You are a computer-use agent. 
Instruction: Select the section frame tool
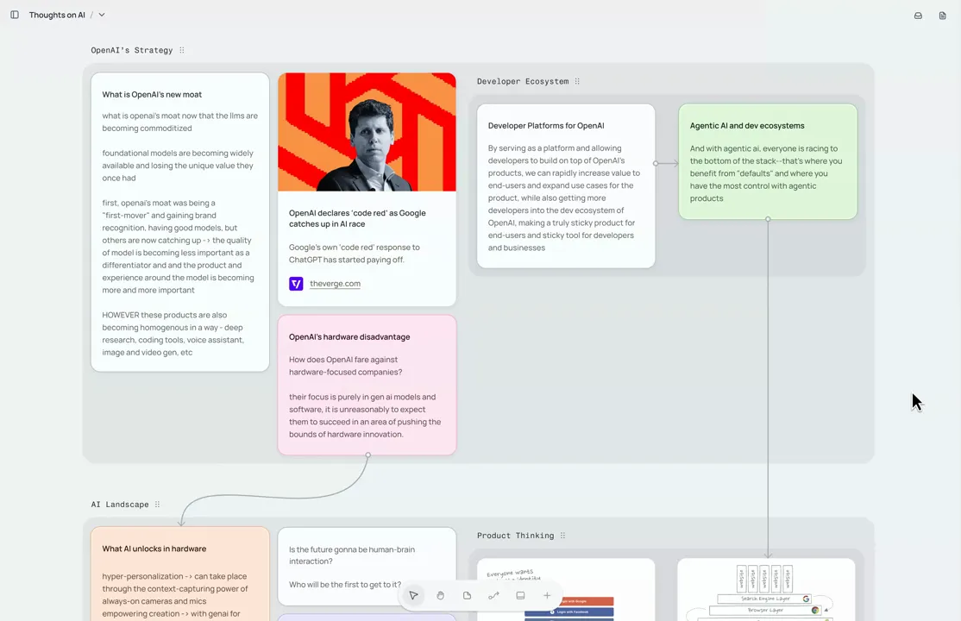pos(520,595)
